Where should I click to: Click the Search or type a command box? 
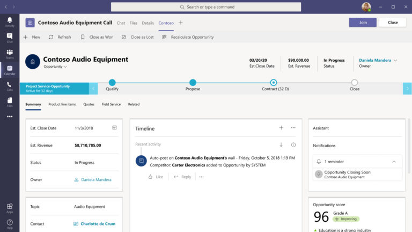[x=206, y=7]
